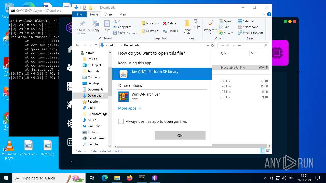Click Select all in ribbon
The image size is (326, 183).
point(246,21)
